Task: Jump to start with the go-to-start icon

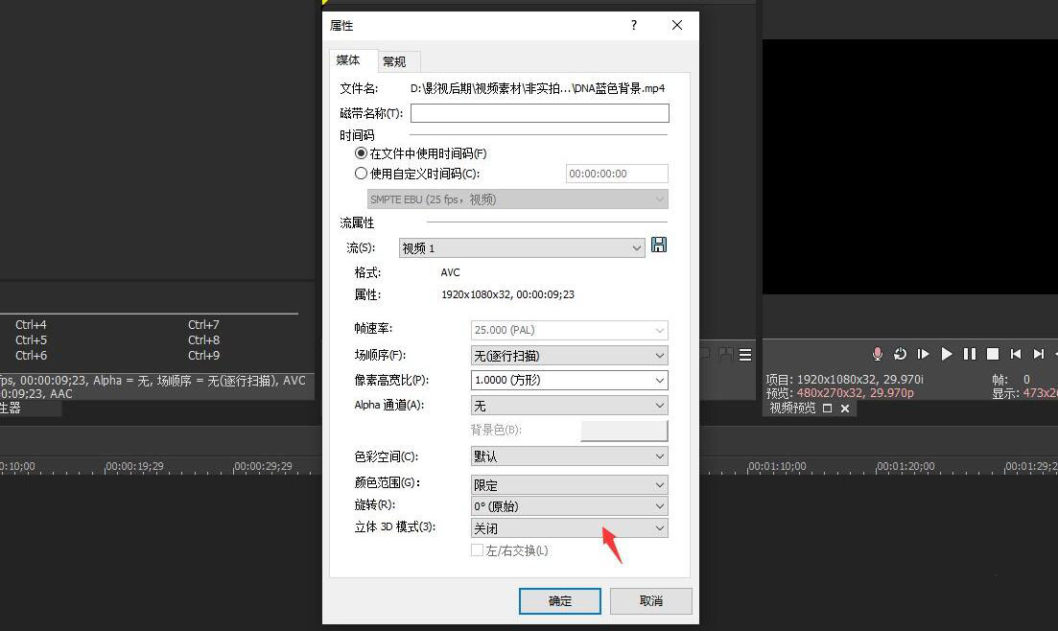Action: pyautogui.click(x=1016, y=354)
